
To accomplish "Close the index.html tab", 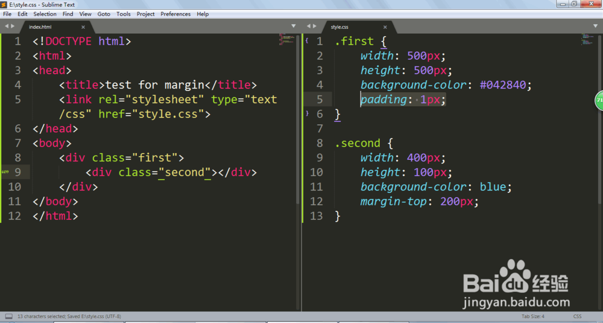I will coord(83,27).
